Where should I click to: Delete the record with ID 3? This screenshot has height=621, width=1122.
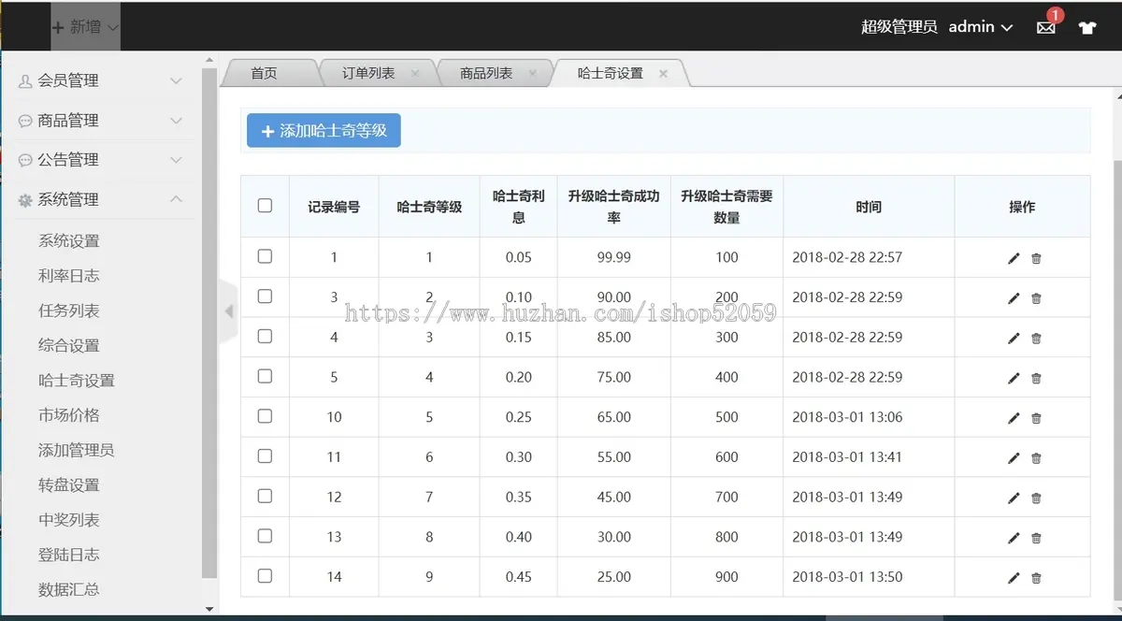(1036, 298)
